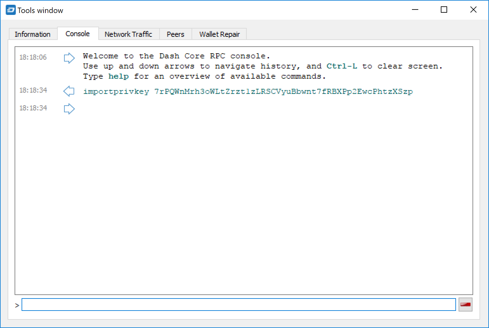Click the highlighted word help in the welcome text
The height and width of the screenshot is (328, 489).
(x=118, y=76)
